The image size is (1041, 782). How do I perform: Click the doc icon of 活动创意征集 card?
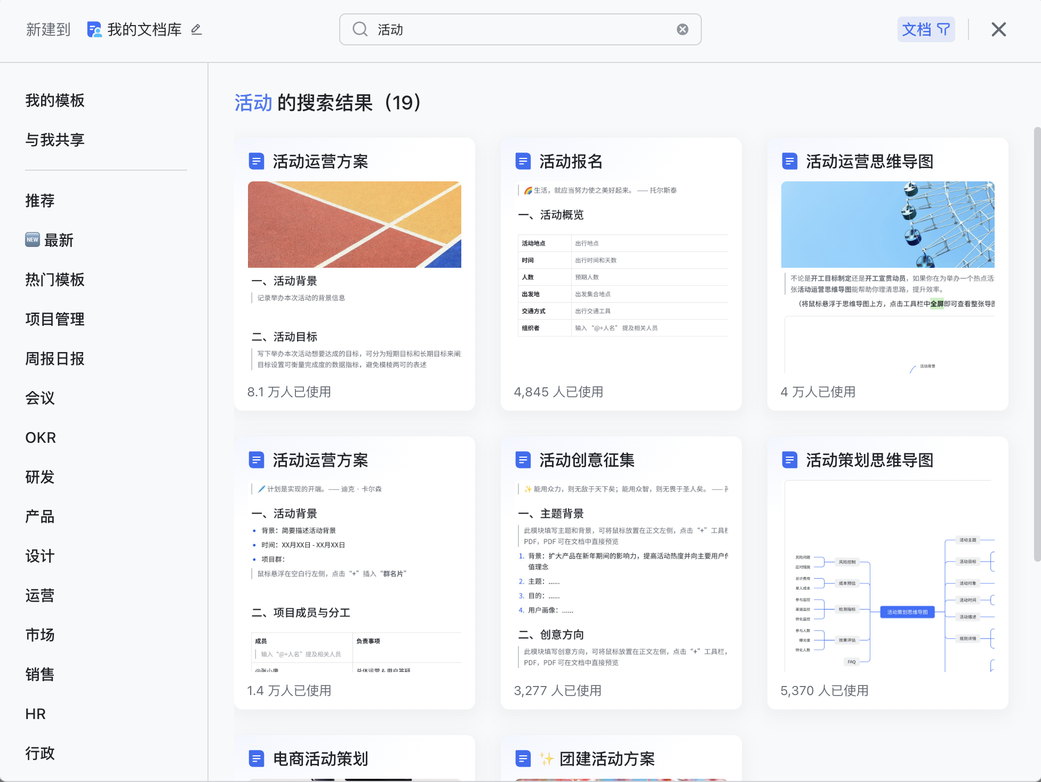tap(523, 460)
